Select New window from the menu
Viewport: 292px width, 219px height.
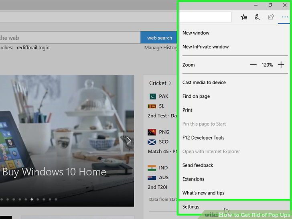[196, 33]
